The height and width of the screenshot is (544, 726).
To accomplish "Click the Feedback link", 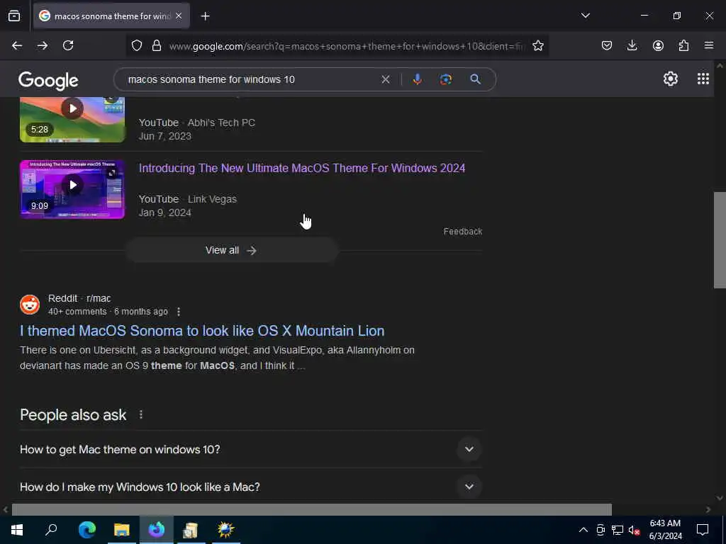I will point(462,232).
